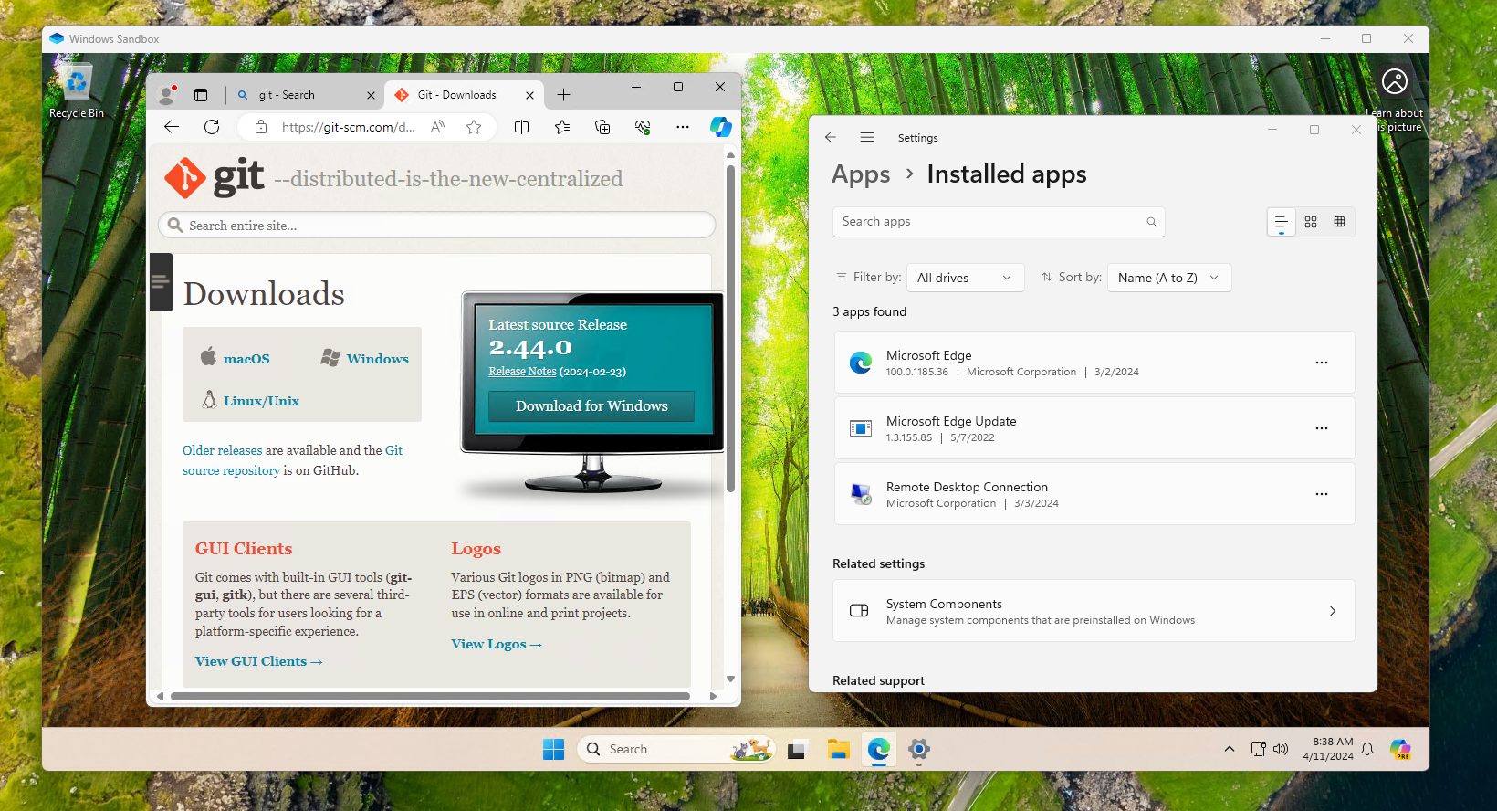This screenshot has width=1497, height=811.
Task: View site information padlock icon
Action: click(261, 127)
